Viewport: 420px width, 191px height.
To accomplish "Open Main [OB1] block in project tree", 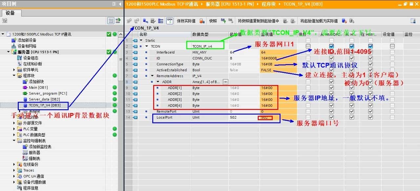I will point(38,87).
